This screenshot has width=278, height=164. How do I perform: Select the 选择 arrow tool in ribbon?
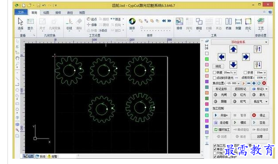(20, 24)
